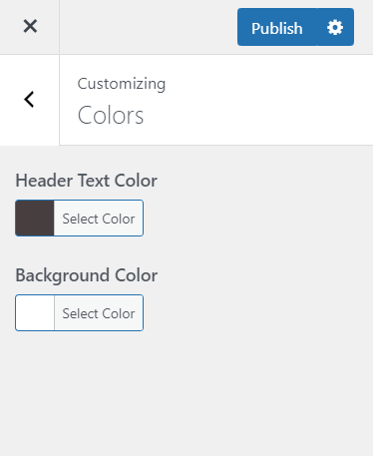Go back using the left chevron arrow
Image resolution: width=373 pixels, height=456 pixels.
[30, 100]
